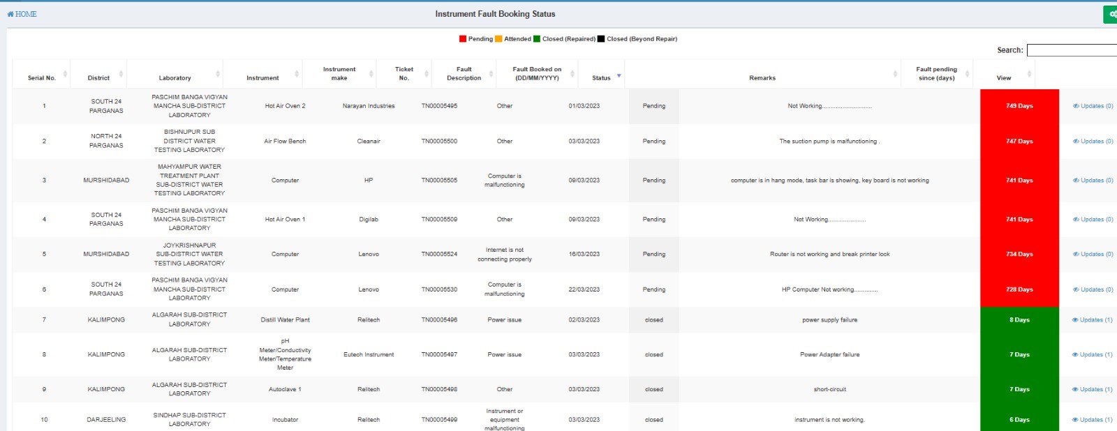Open Updates (1) for ticket TN00005499

coord(1093,420)
